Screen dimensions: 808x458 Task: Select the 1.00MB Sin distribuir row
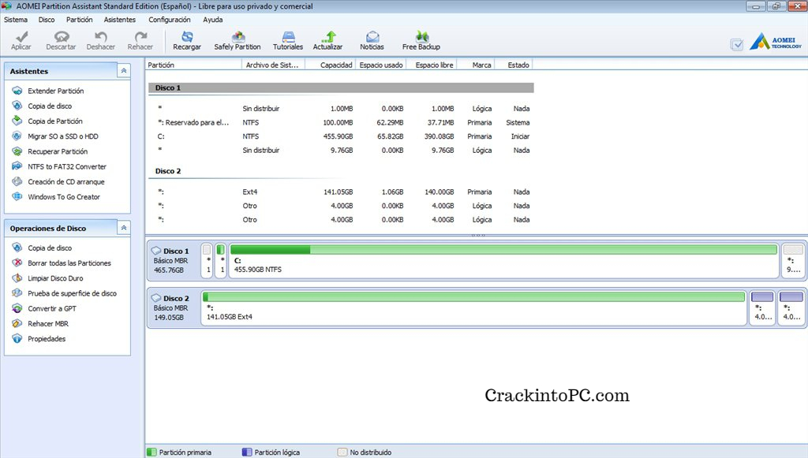(341, 109)
